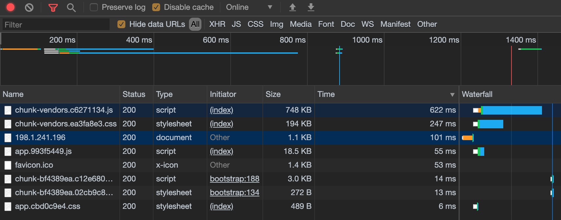Open network search with magnifier icon
This screenshot has height=220, width=561.
[x=71, y=8]
